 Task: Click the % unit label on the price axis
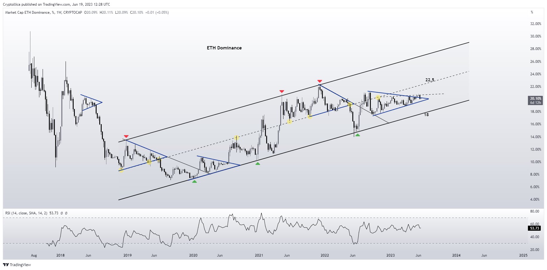pyautogui.click(x=532, y=12)
